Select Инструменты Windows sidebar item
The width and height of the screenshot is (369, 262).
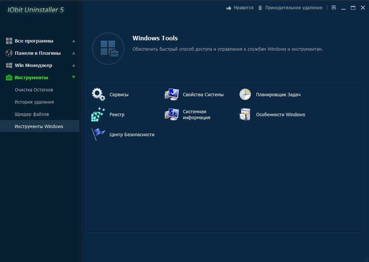(x=40, y=126)
